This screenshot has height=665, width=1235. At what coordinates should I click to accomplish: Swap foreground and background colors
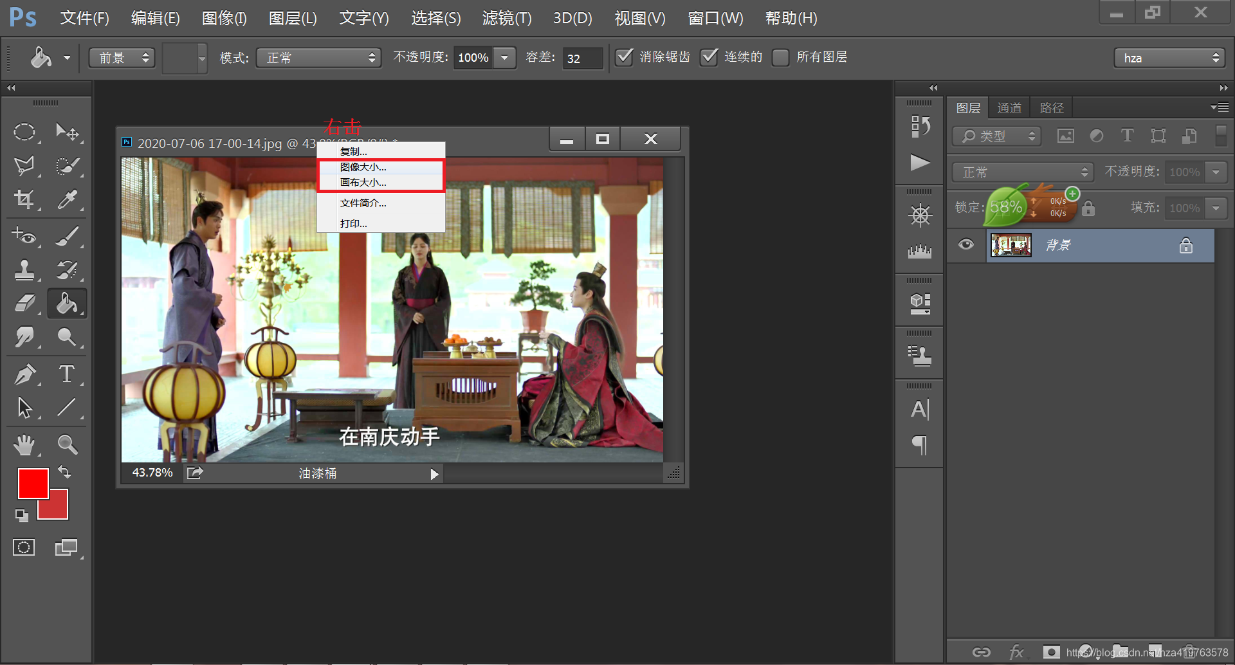pyautogui.click(x=64, y=472)
